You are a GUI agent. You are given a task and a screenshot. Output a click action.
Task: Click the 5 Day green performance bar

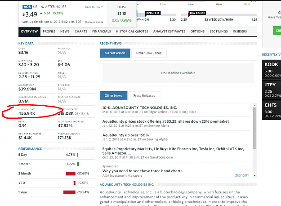pos(78,155)
